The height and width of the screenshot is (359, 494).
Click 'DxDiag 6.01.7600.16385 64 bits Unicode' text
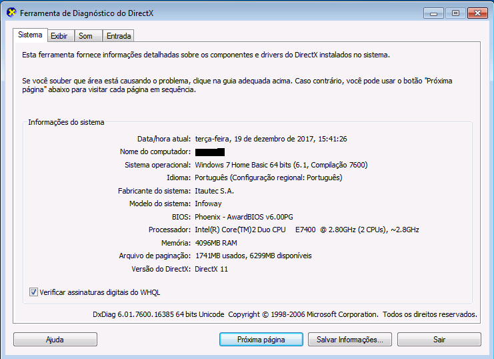click(x=159, y=314)
